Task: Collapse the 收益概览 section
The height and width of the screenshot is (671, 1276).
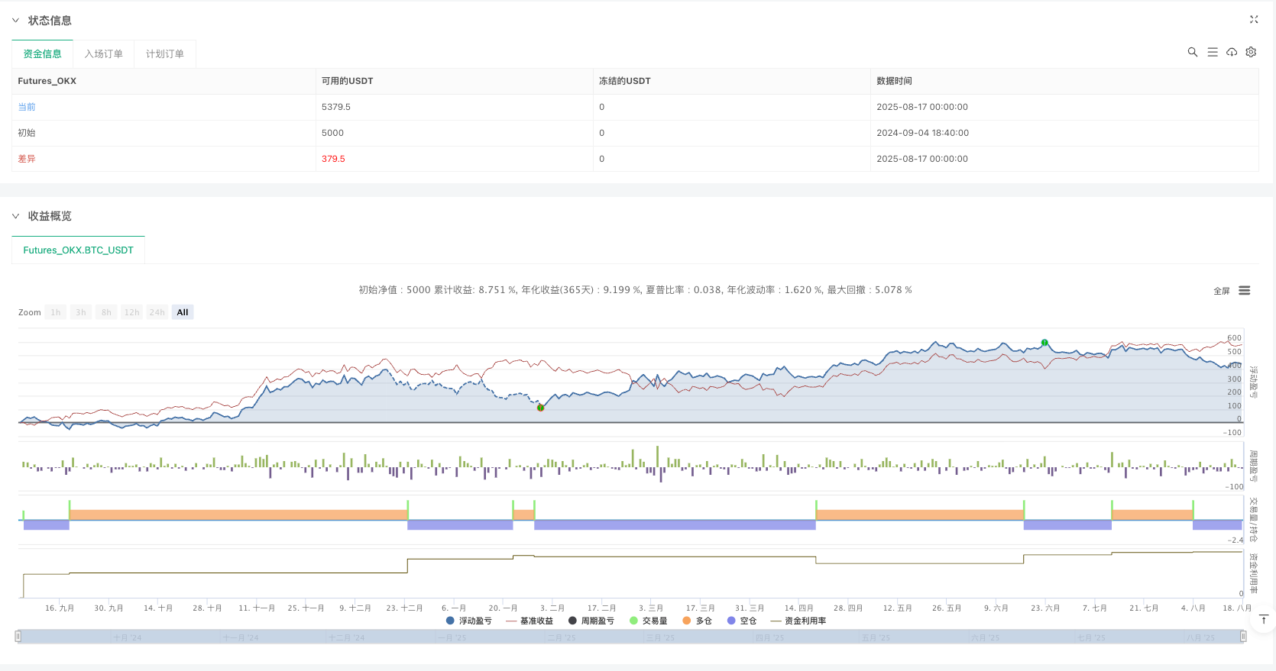Action: [x=15, y=216]
